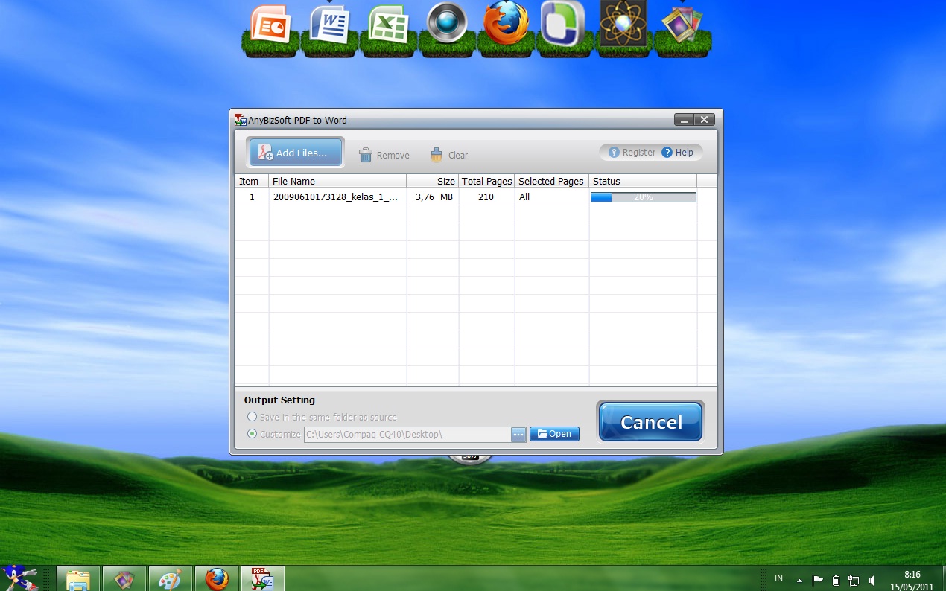Image resolution: width=946 pixels, height=591 pixels.
Task: Click the Selected Pages column header
Action: (552, 181)
